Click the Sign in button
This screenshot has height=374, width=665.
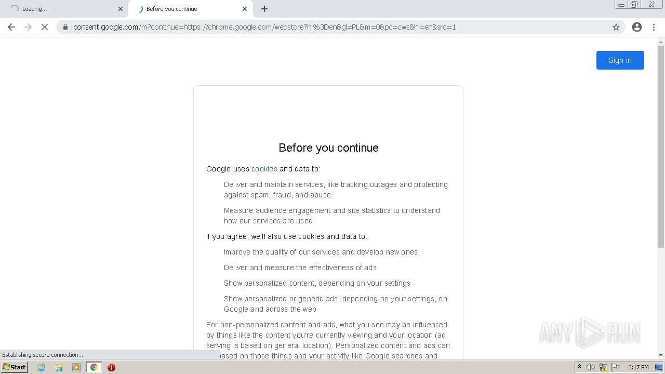(620, 60)
